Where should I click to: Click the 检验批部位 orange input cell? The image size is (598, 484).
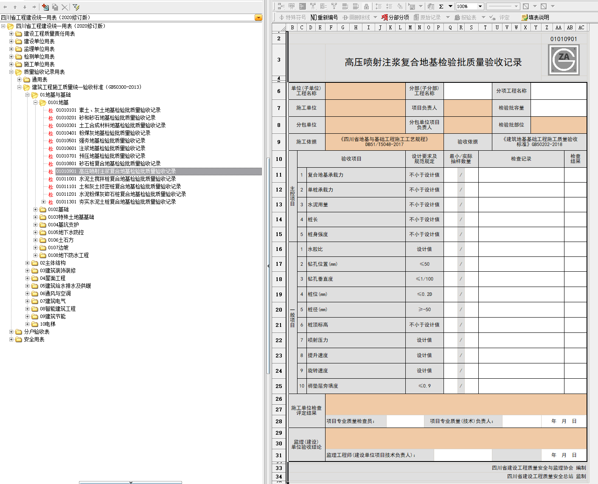point(559,125)
